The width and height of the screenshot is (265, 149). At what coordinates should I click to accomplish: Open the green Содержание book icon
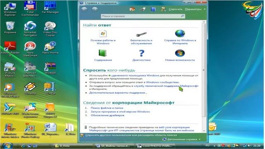[x=103, y=53]
